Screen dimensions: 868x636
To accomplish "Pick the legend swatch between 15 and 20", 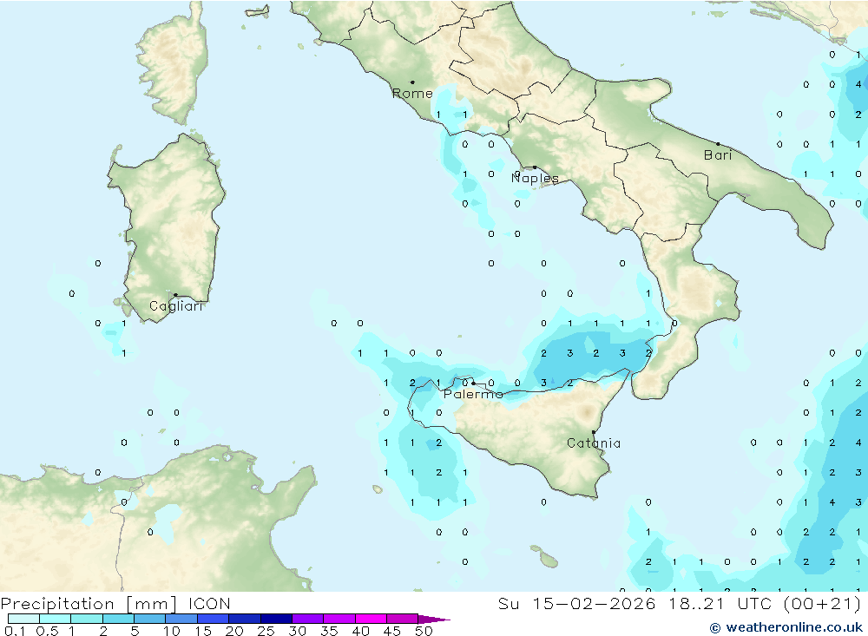I will (214, 619).
